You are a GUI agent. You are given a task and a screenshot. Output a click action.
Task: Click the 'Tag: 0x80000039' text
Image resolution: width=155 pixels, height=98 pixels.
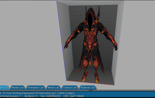(50, 96)
